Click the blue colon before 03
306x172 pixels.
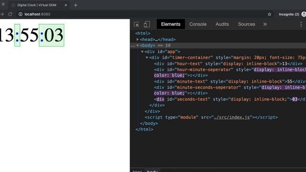[x=42, y=37]
